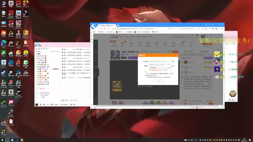Open the Phasmophobia desktop shortcut
Screen dimensions: 253x142
click(x=26, y=14)
